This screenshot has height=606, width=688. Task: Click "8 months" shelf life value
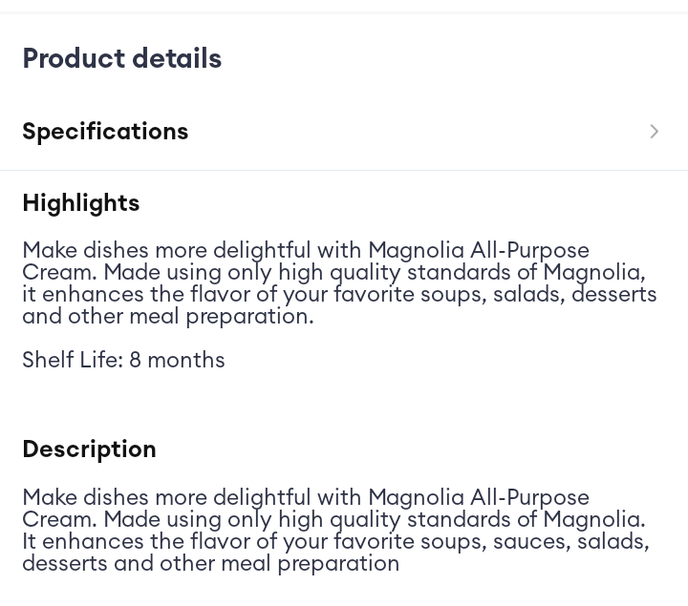point(177,361)
